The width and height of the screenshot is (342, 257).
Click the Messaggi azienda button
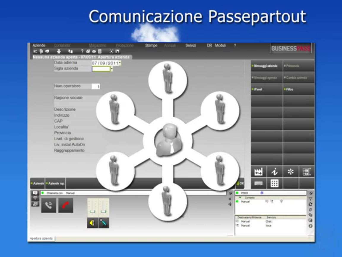coord(266,66)
